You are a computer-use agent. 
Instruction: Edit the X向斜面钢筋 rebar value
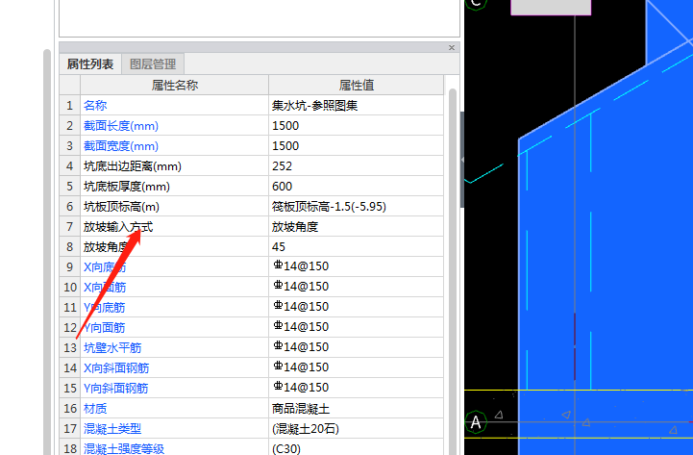click(x=357, y=367)
